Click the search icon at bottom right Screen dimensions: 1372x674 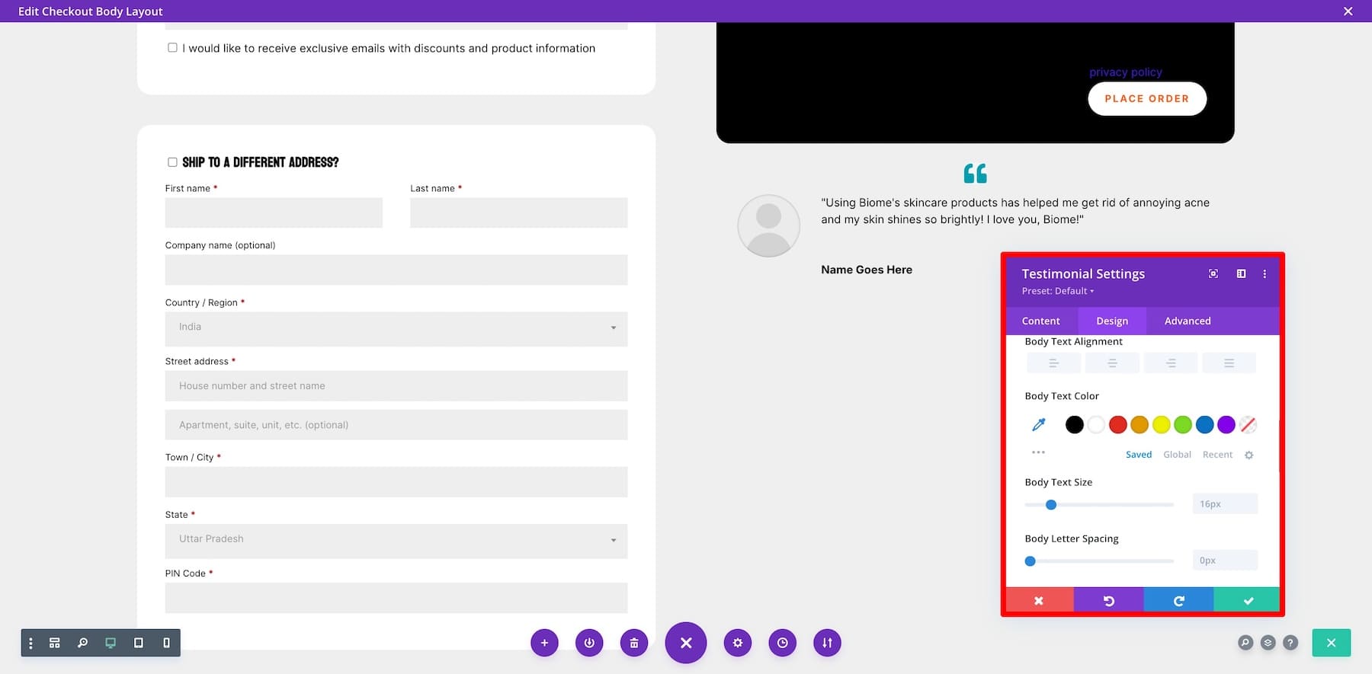tap(1245, 643)
